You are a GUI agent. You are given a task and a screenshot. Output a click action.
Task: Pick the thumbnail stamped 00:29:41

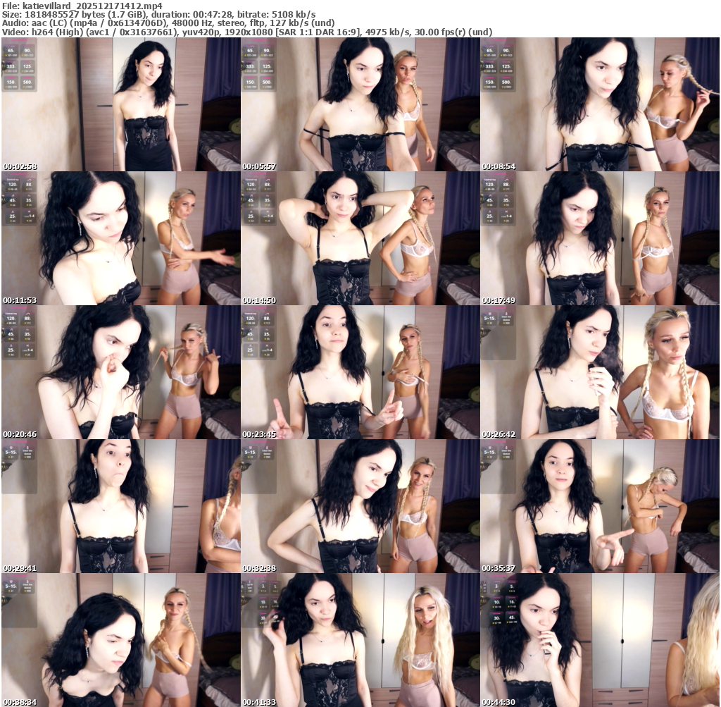120,506
